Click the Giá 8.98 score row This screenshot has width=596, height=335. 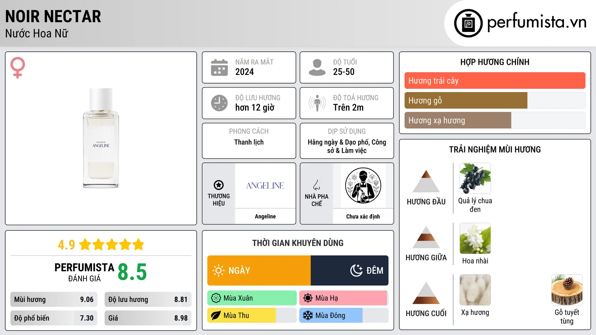click(x=148, y=318)
